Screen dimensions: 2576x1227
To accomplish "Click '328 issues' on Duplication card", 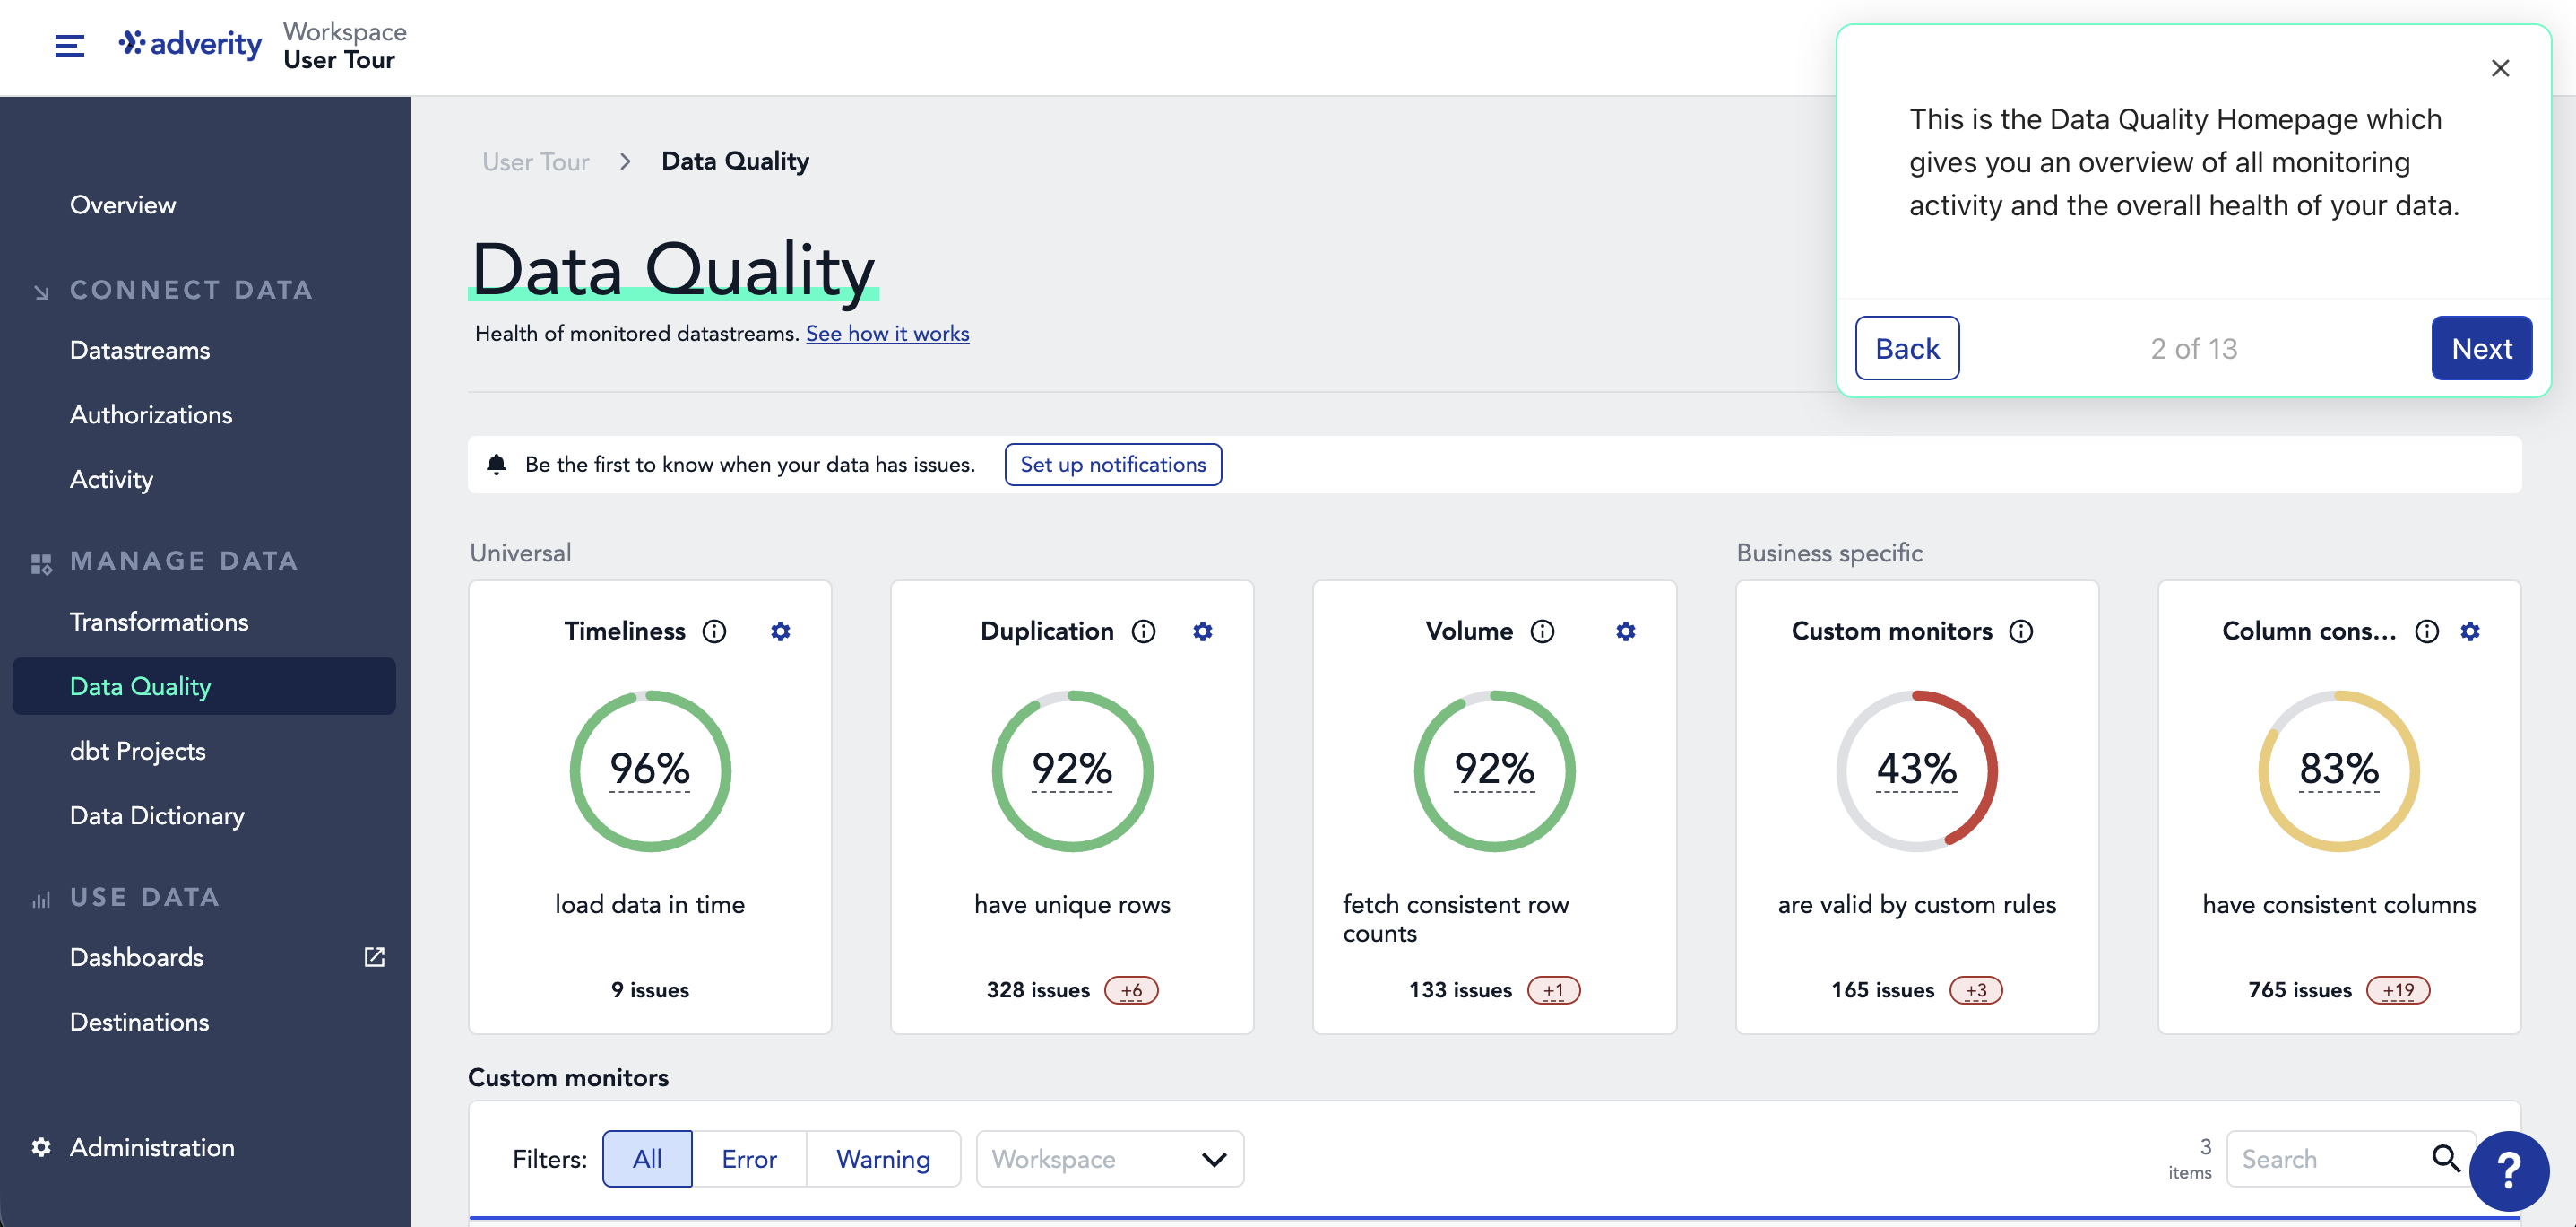I will 1038,990.
